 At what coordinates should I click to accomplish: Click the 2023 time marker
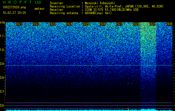tap(52, 24)
